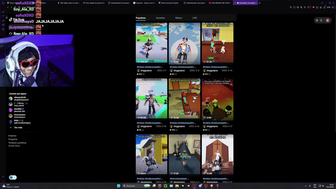Open Opera GX icon in the taskbar
The width and height of the screenshot is (336, 189).
[x=194, y=186]
